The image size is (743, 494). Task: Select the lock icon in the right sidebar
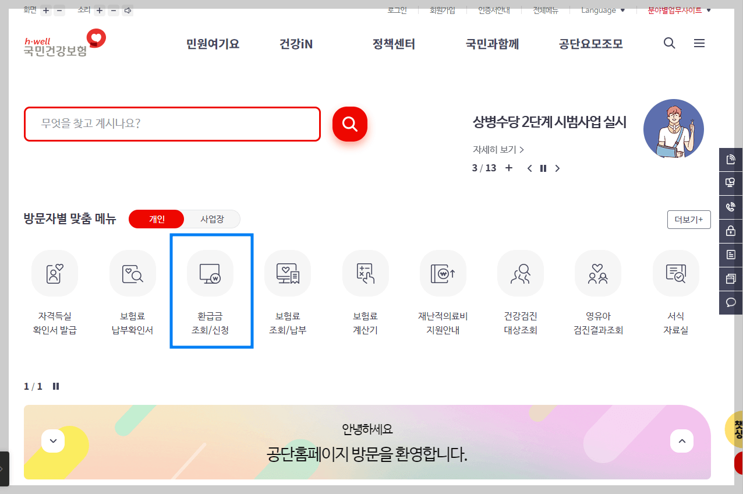(x=730, y=231)
